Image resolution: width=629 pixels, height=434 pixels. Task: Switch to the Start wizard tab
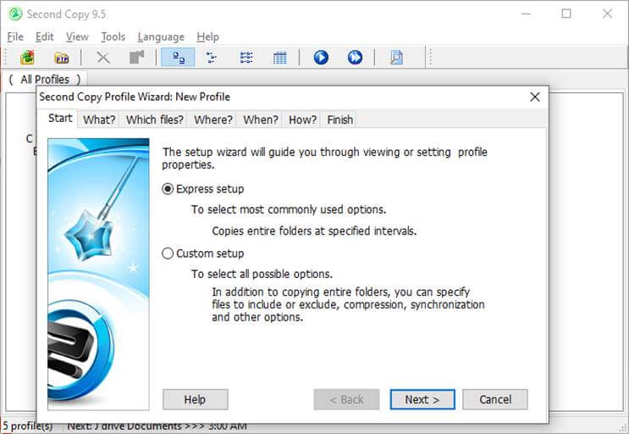(x=60, y=118)
